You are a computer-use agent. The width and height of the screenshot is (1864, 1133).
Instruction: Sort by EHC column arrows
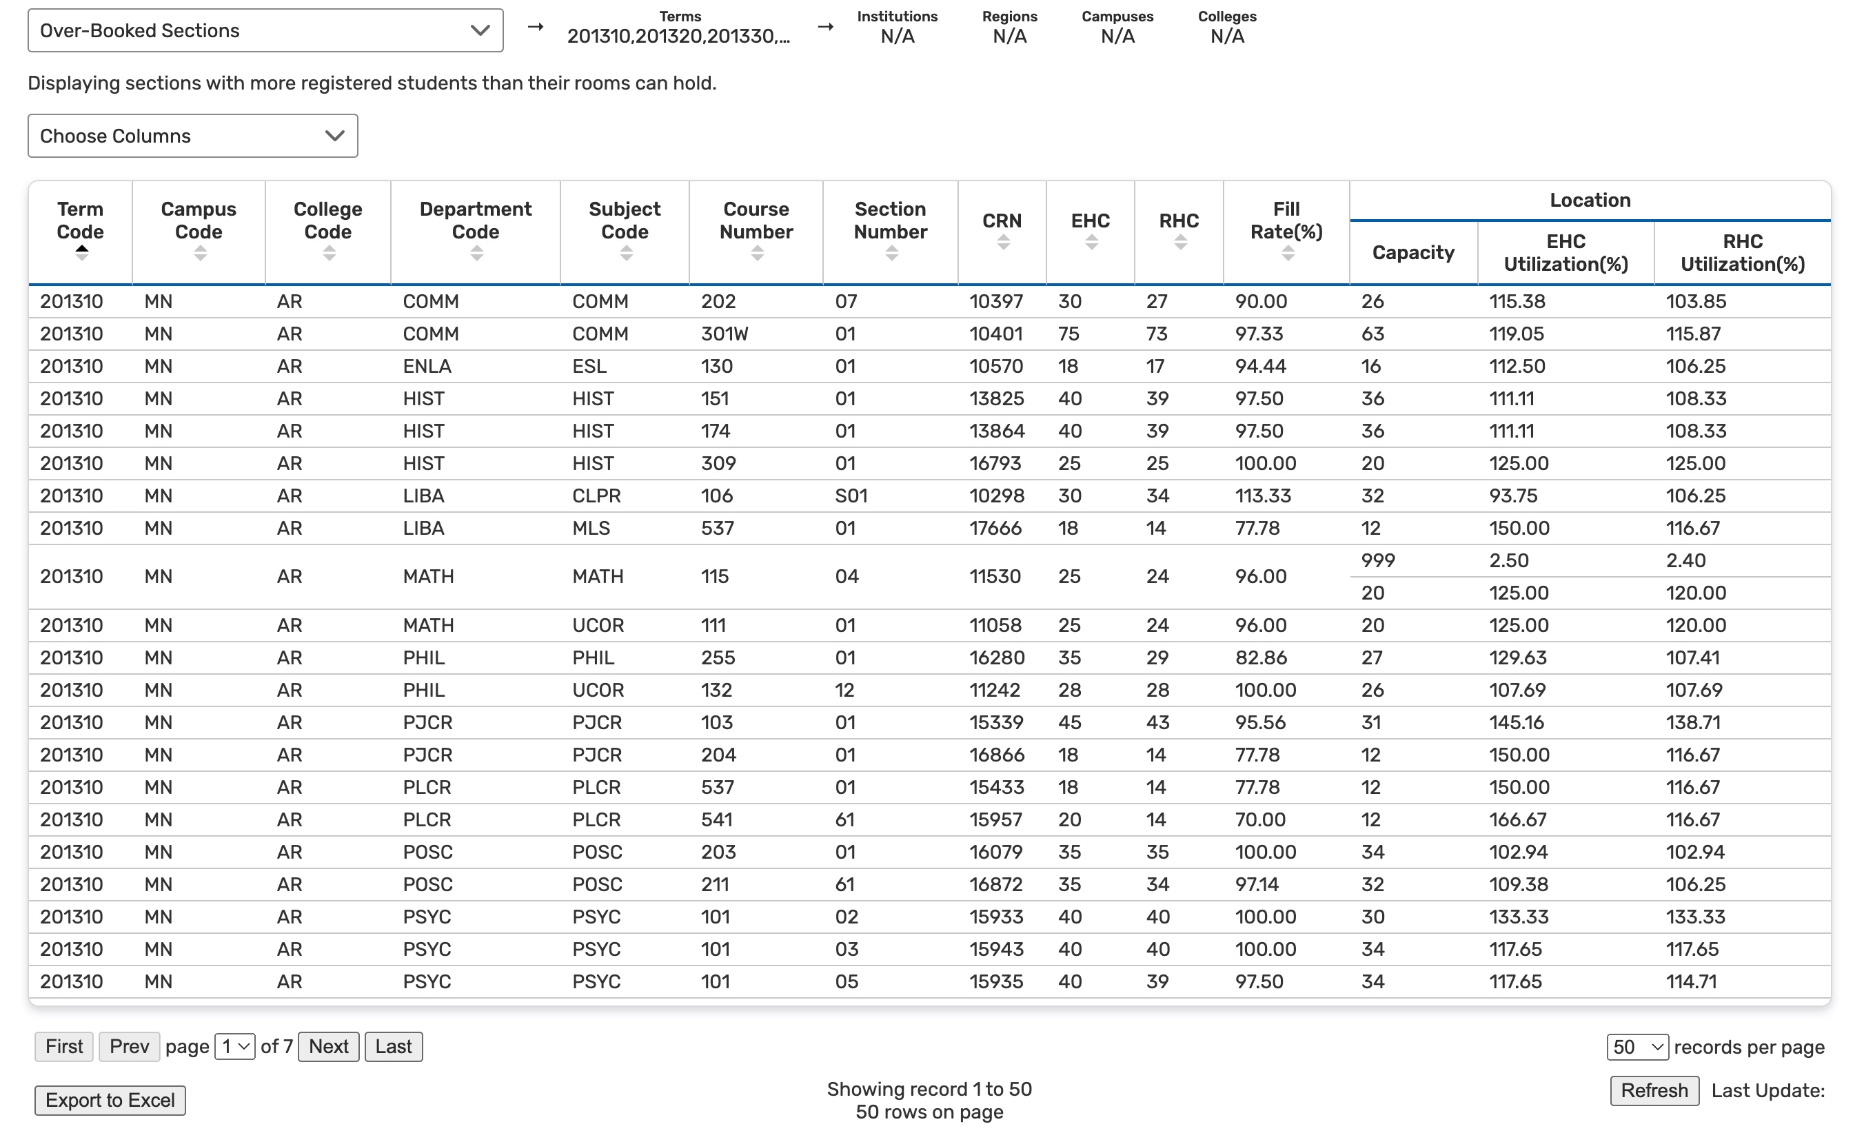(x=1091, y=242)
